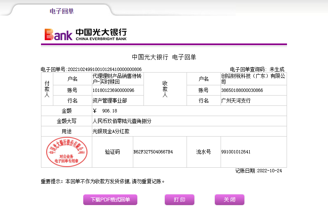
Task: Click receipt number 2022102499100101264100000000806
Action: point(105,69)
